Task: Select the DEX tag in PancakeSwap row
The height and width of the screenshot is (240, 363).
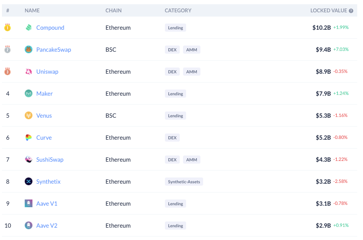Action: [172, 50]
